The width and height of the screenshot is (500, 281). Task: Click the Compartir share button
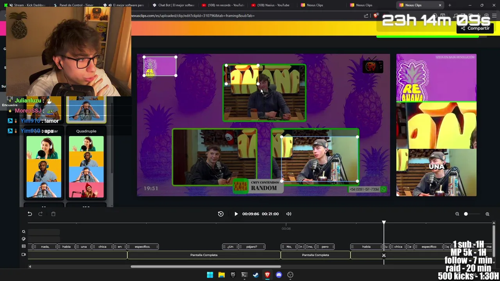(x=475, y=28)
